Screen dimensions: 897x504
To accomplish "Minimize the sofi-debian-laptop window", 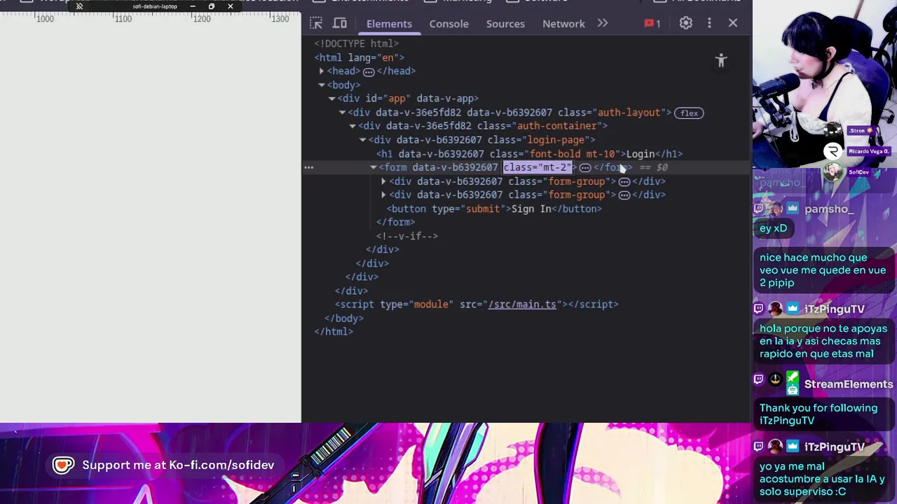I will (x=193, y=6).
